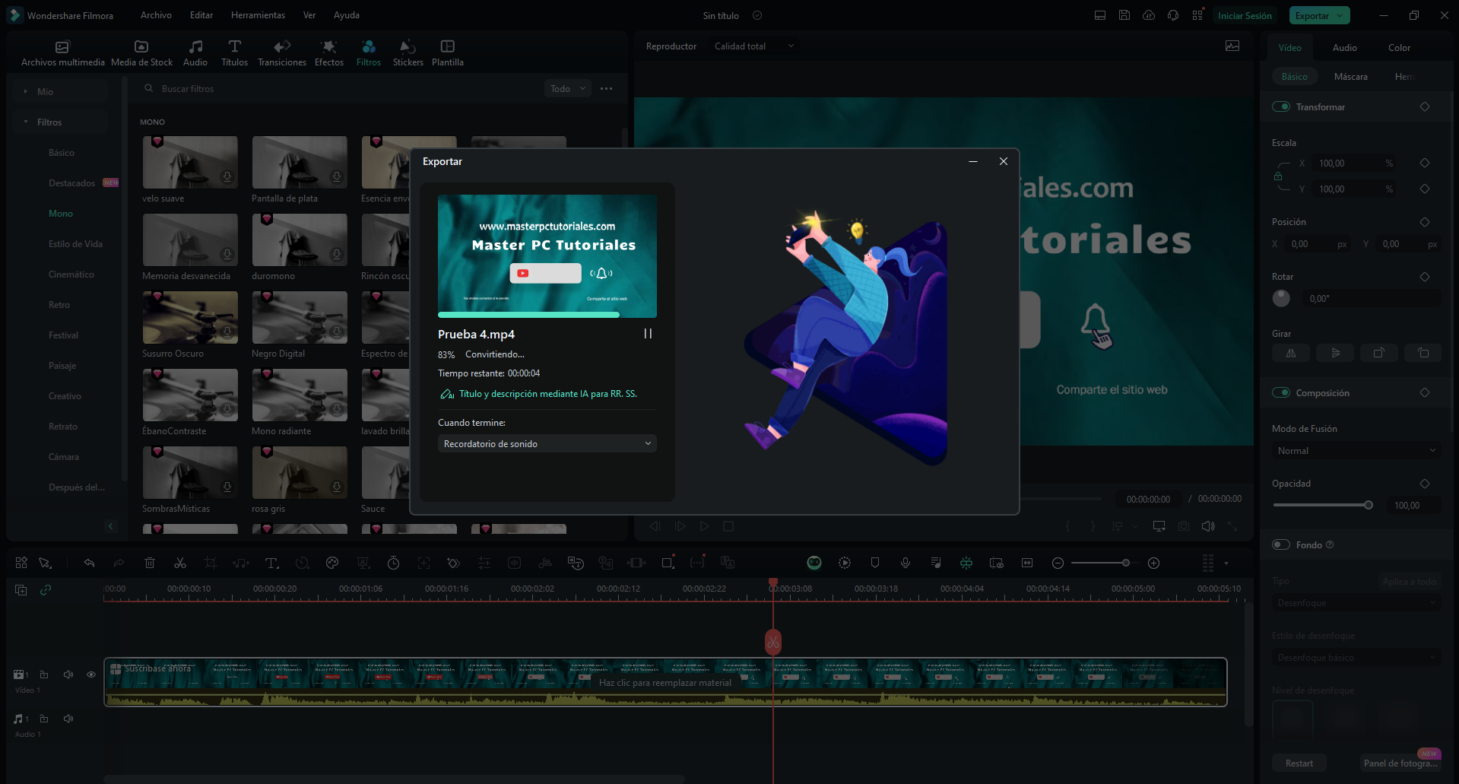Click the preview image icon beside Calidad total
This screenshot has height=784, width=1459.
pos(1232,46)
